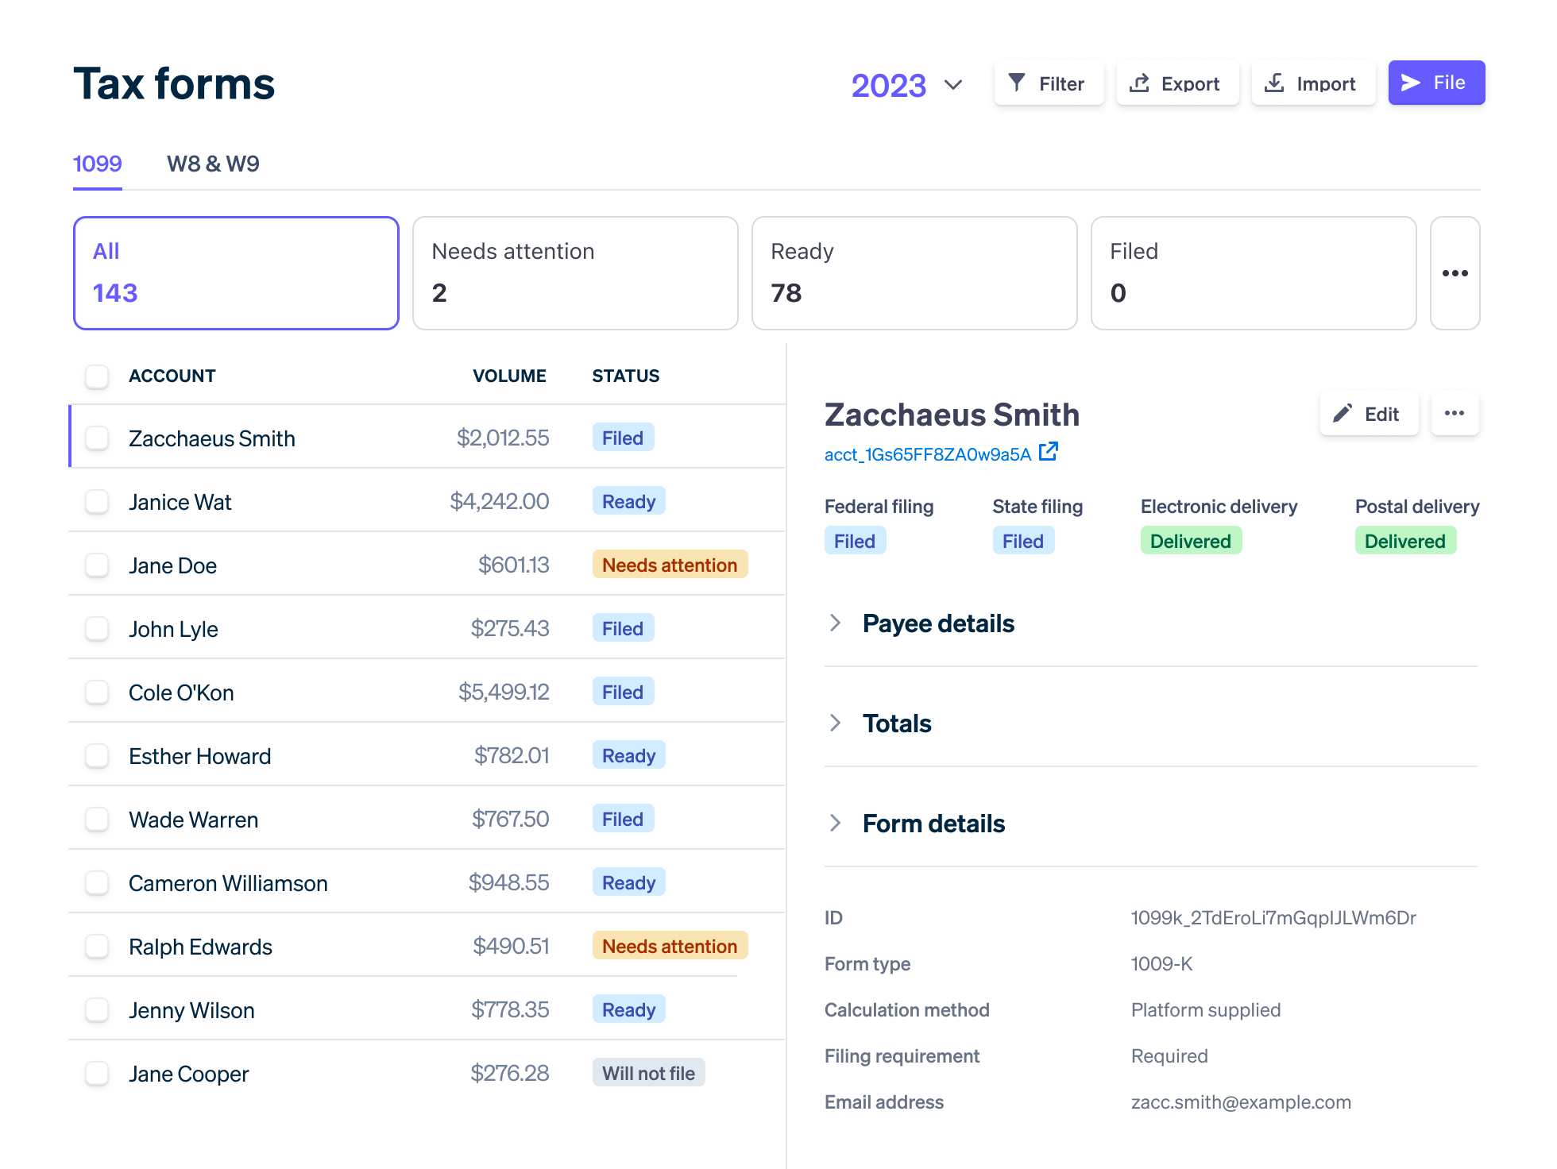Click the blue File button

1436,83
